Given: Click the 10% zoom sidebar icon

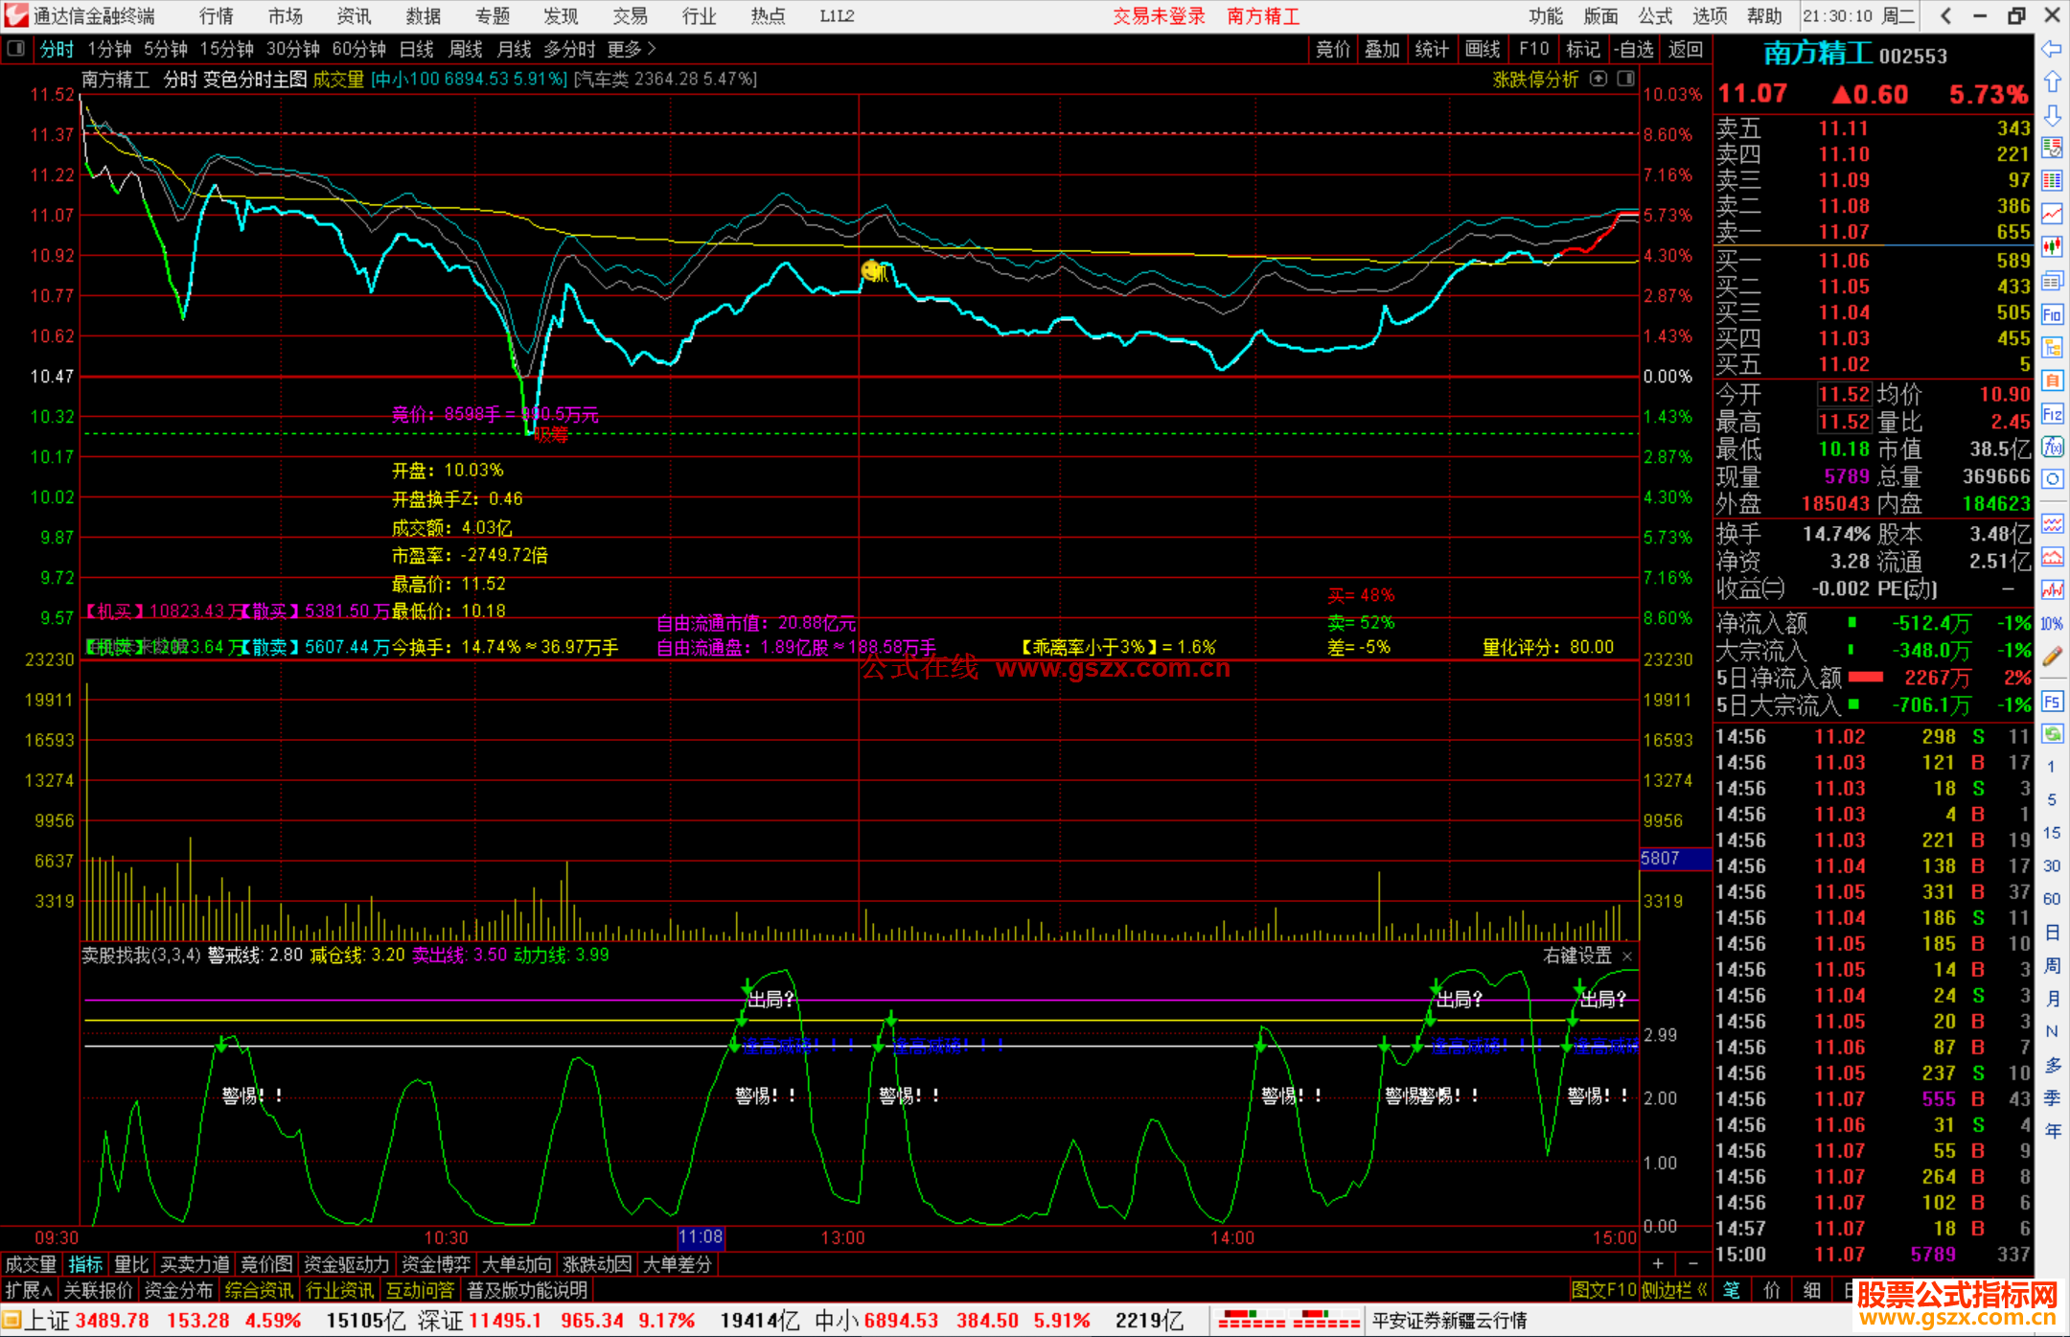Looking at the screenshot, I should [x=2052, y=623].
